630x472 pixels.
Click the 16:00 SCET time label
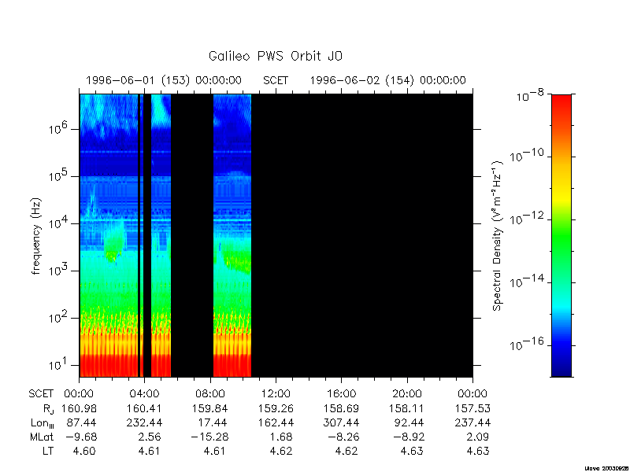click(x=342, y=394)
